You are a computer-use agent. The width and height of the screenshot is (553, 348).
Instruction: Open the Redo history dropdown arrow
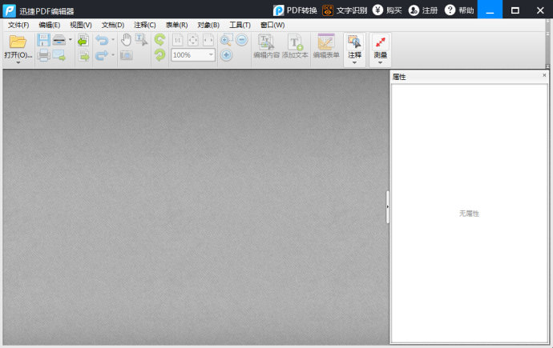(113, 55)
